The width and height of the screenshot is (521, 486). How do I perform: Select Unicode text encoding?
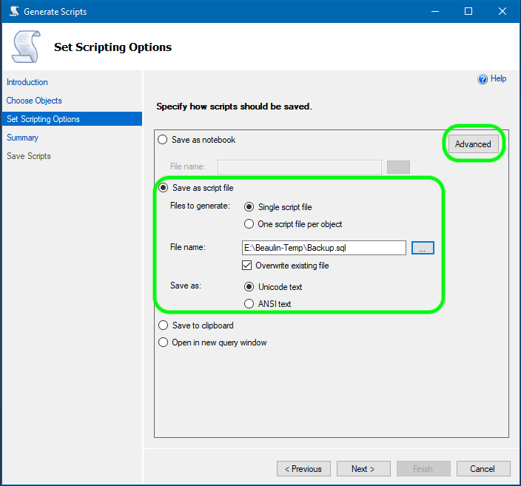tap(249, 287)
